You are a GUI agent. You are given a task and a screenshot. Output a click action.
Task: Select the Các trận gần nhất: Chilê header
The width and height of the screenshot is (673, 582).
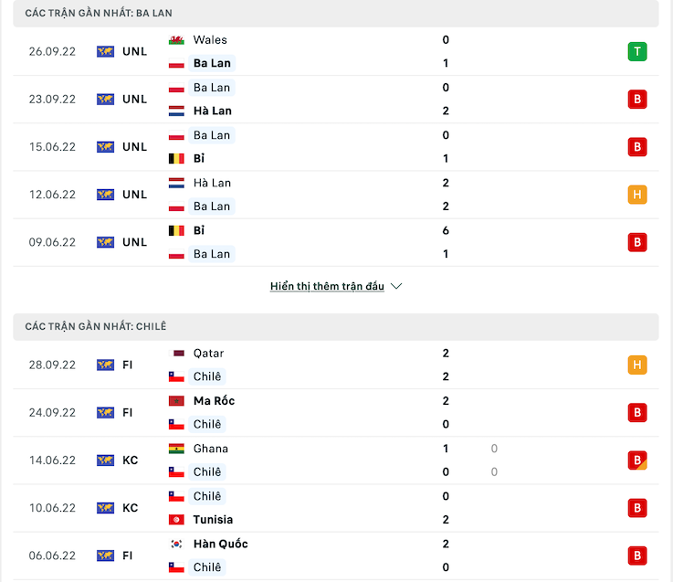pos(96,327)
